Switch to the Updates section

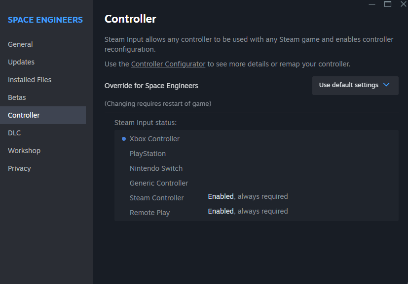point(21,62)
